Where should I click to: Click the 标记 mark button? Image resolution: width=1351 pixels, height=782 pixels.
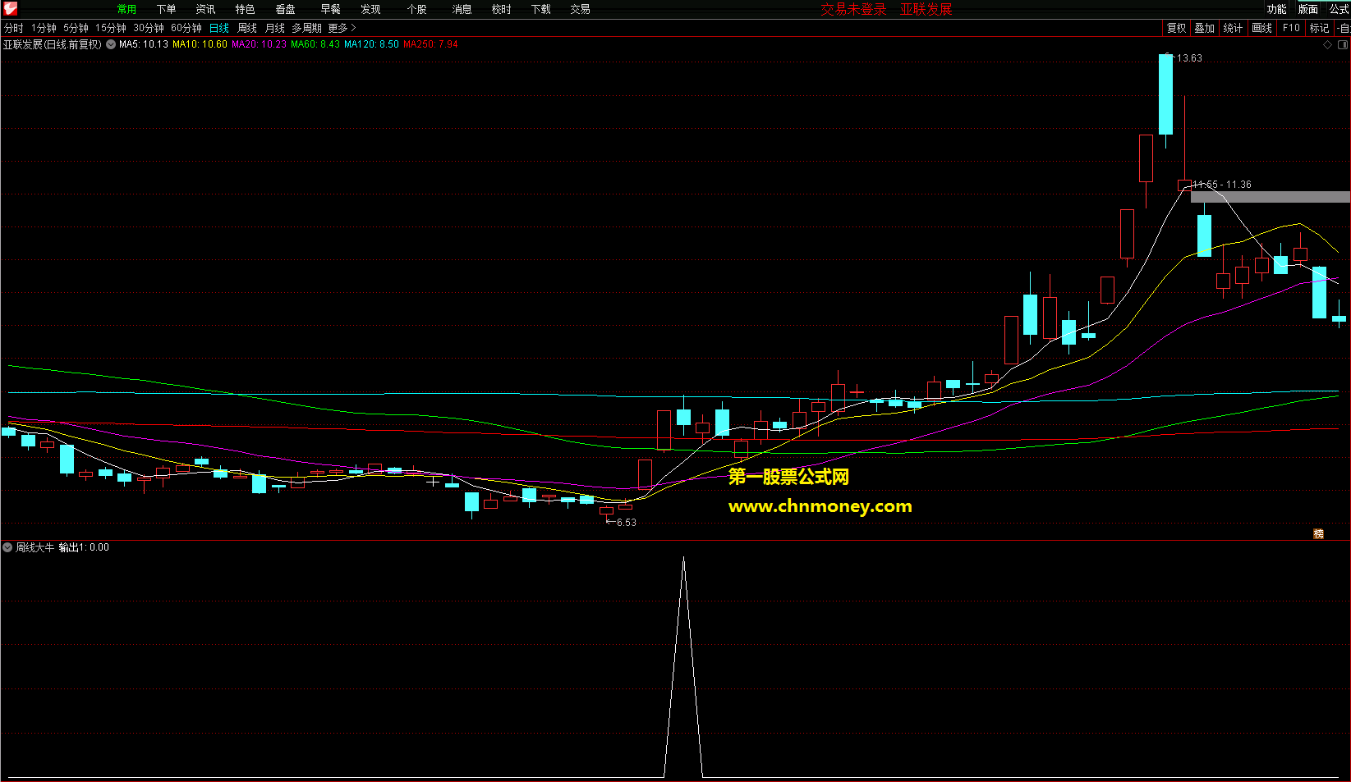pos(1319,28)
